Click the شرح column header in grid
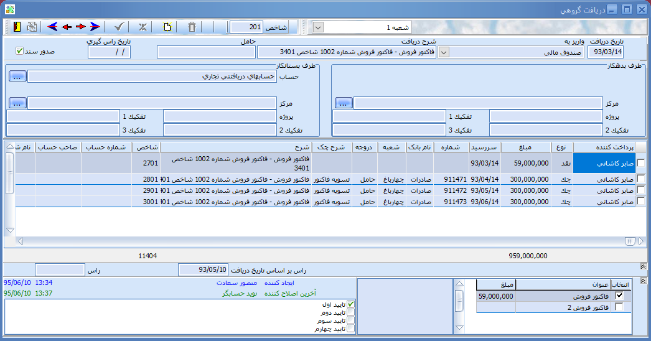 256,147
